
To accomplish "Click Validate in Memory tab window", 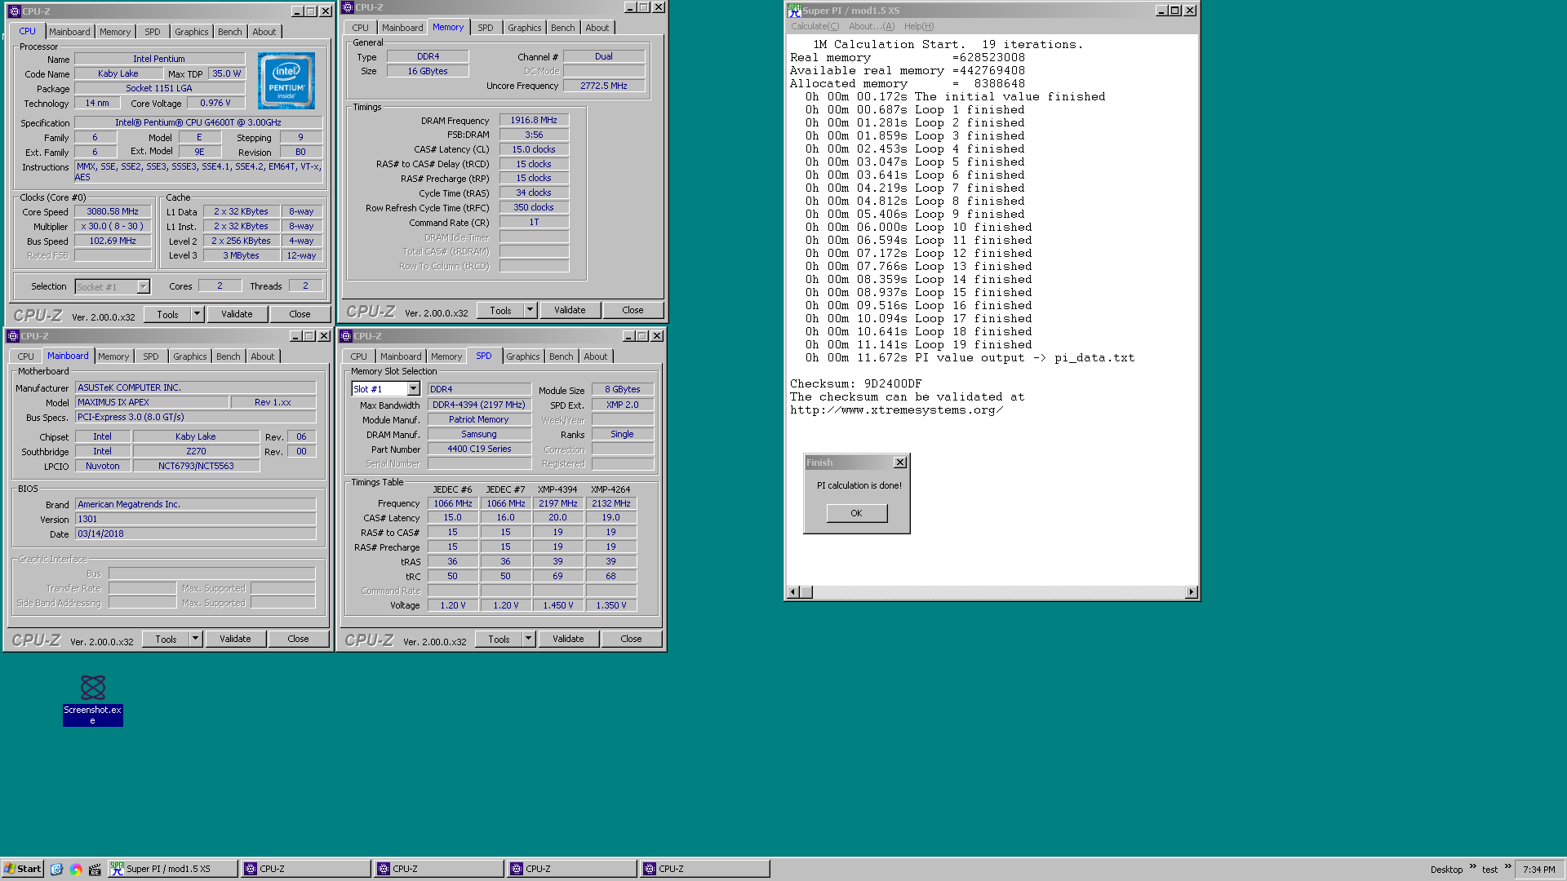I will [570, 310].
